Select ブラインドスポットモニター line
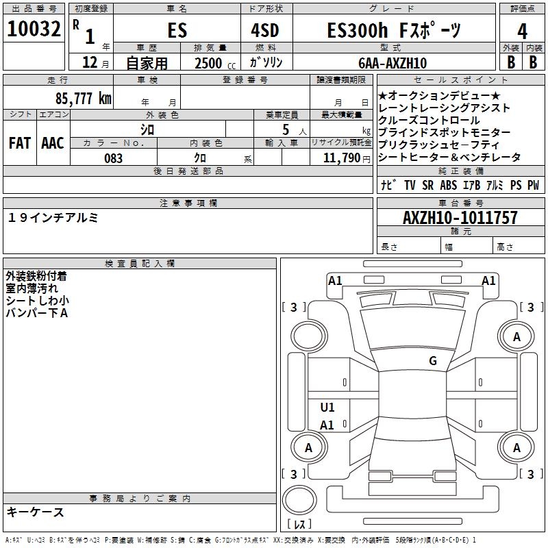This screenshot has width=548, height=548. pos(444,132)
